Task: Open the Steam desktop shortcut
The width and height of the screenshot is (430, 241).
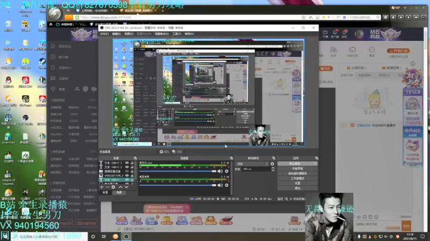Action: coord(42,63)
